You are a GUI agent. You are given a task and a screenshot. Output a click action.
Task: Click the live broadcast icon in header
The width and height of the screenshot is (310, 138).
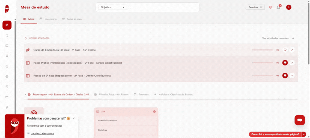point(271,7)
